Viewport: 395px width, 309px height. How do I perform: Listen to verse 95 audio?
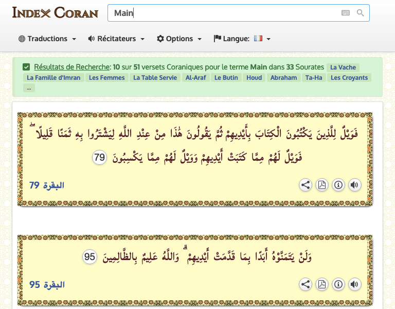point(354,284)
